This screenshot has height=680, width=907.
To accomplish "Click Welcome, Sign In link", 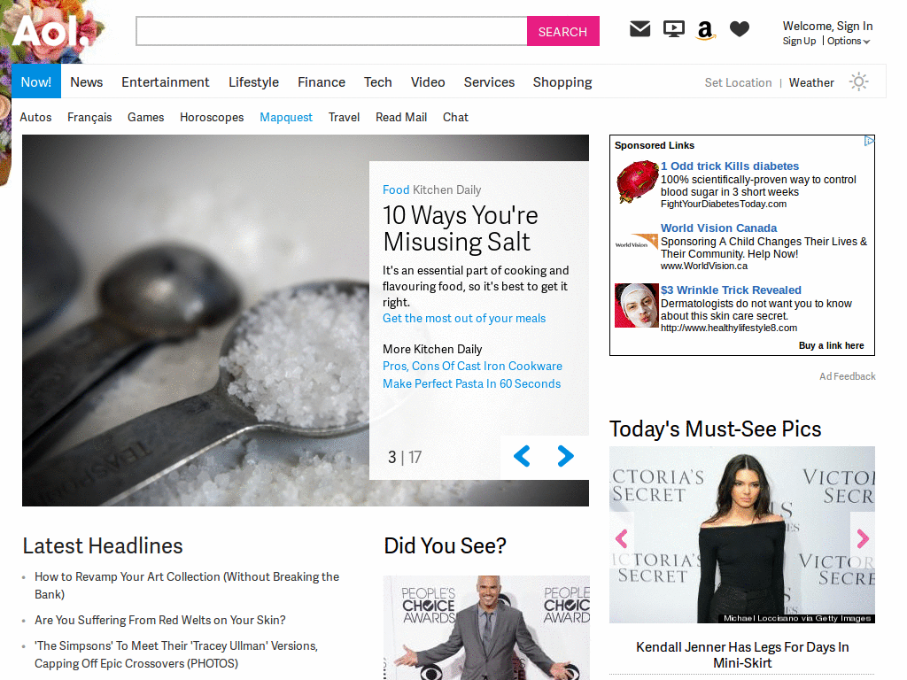I will 828,26.
